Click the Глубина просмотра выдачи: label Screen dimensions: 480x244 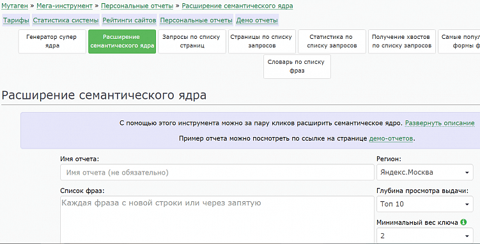point(422,190)
